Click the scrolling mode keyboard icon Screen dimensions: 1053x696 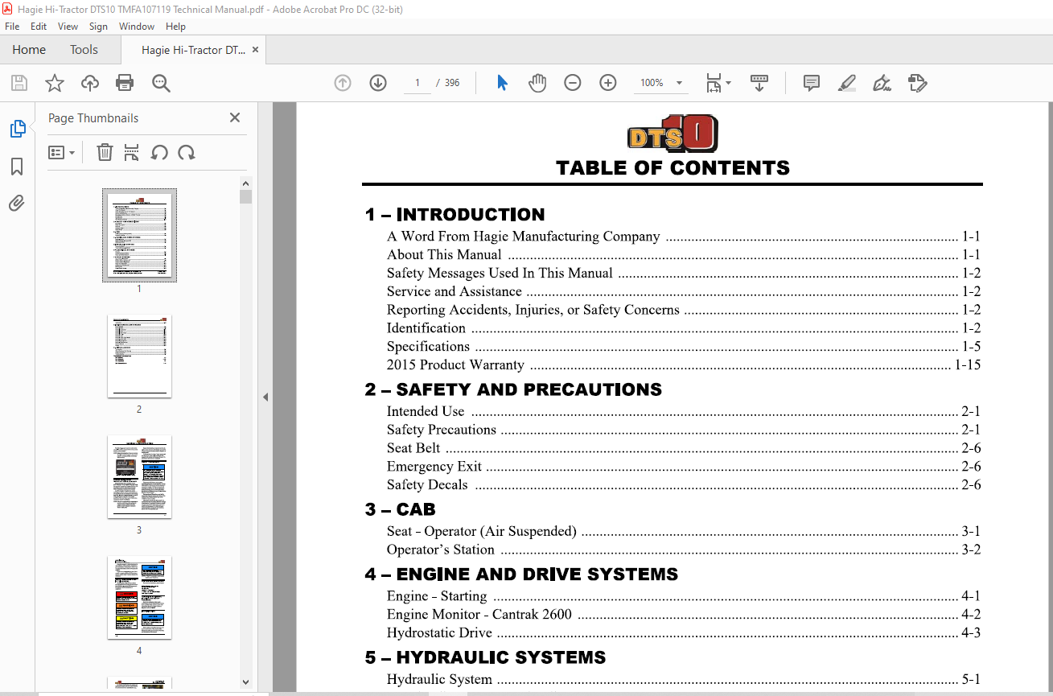(759, 83)
